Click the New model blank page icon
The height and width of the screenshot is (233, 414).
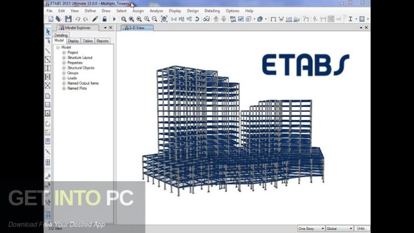tap(51, 19)
